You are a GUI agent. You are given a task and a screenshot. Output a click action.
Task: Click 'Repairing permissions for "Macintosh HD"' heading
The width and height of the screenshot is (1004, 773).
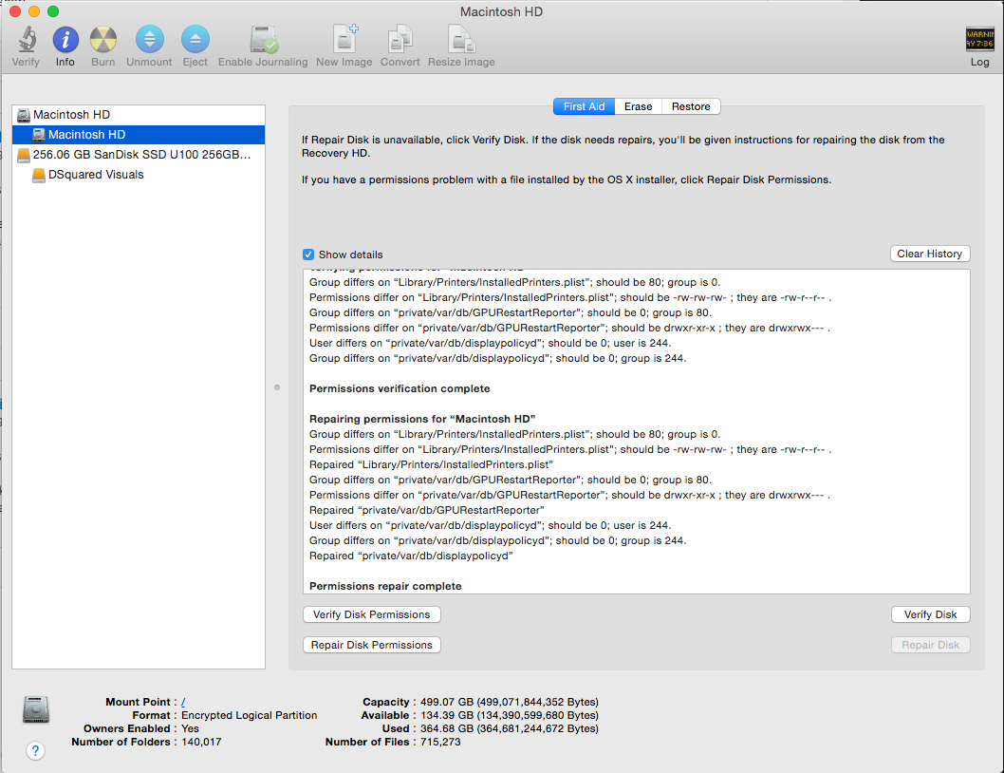point(422,419)
